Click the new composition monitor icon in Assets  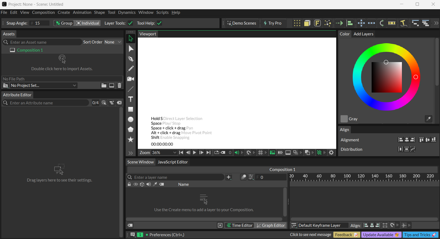click(112, 85)
